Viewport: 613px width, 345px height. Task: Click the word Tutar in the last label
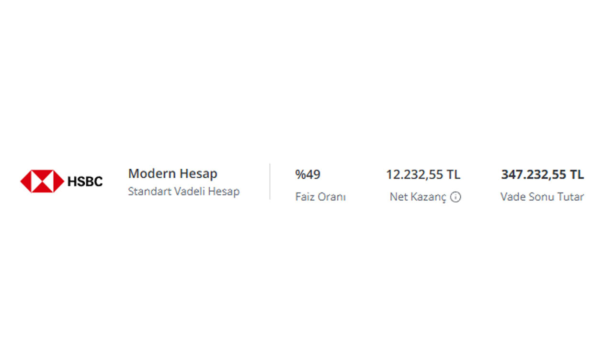click(x=571, y=197)
